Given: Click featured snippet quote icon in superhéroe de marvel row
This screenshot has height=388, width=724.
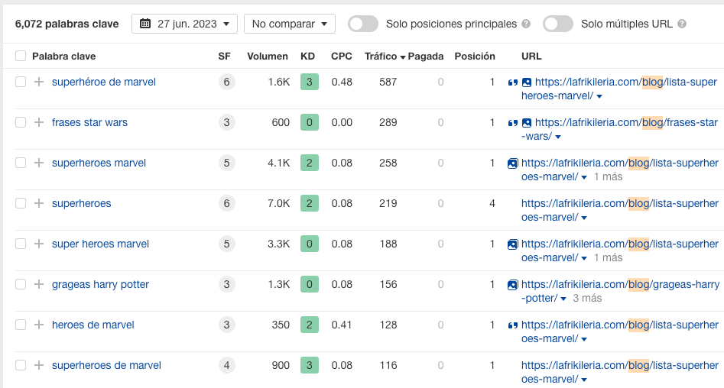Looking at the screenshot, I should click(512, 82).
